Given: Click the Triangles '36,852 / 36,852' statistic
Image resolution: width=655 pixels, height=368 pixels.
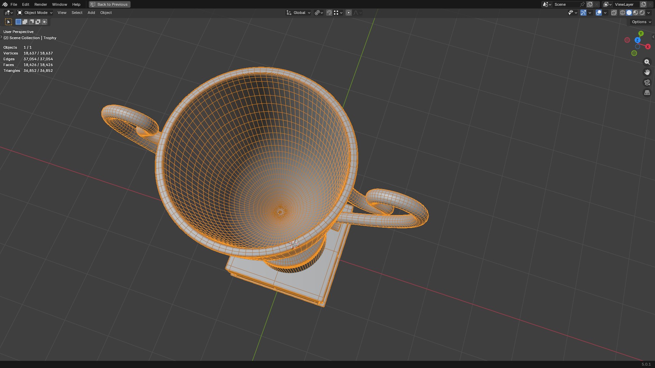Looking at the screenshot, I should point(38,71).
